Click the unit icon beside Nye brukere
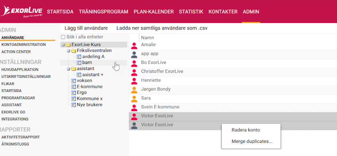 (74, 105)
